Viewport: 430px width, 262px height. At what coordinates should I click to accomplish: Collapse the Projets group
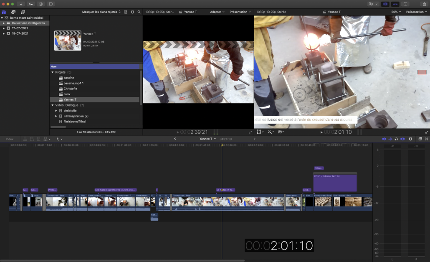(x=52, y=72)
